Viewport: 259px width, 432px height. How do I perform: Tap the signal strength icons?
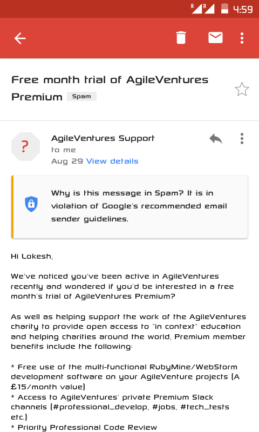[x=203, y=9]
